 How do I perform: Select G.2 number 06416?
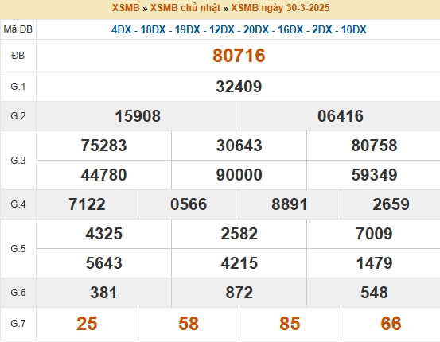[x=341, y=116]
